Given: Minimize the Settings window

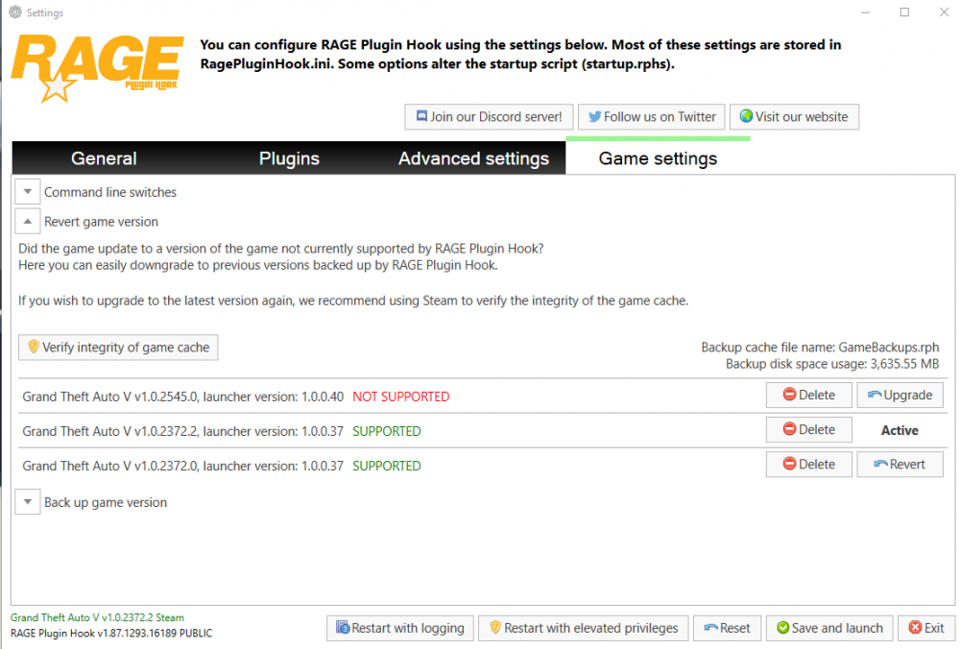Looking at the screenshot, I should pos(865,12).
